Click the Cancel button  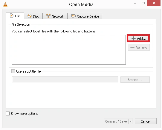point(146,121)
